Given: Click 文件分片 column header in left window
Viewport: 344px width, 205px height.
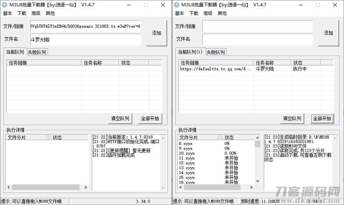Looking at the screenshot, I should 26,138.
